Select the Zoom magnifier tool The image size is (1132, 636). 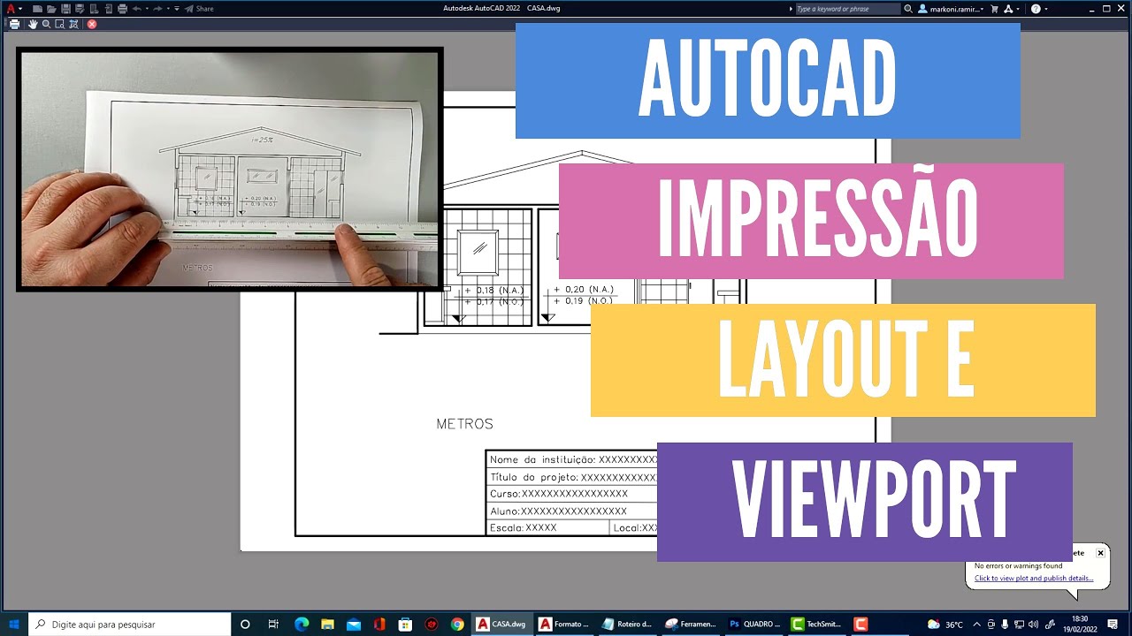click(46, 24)
